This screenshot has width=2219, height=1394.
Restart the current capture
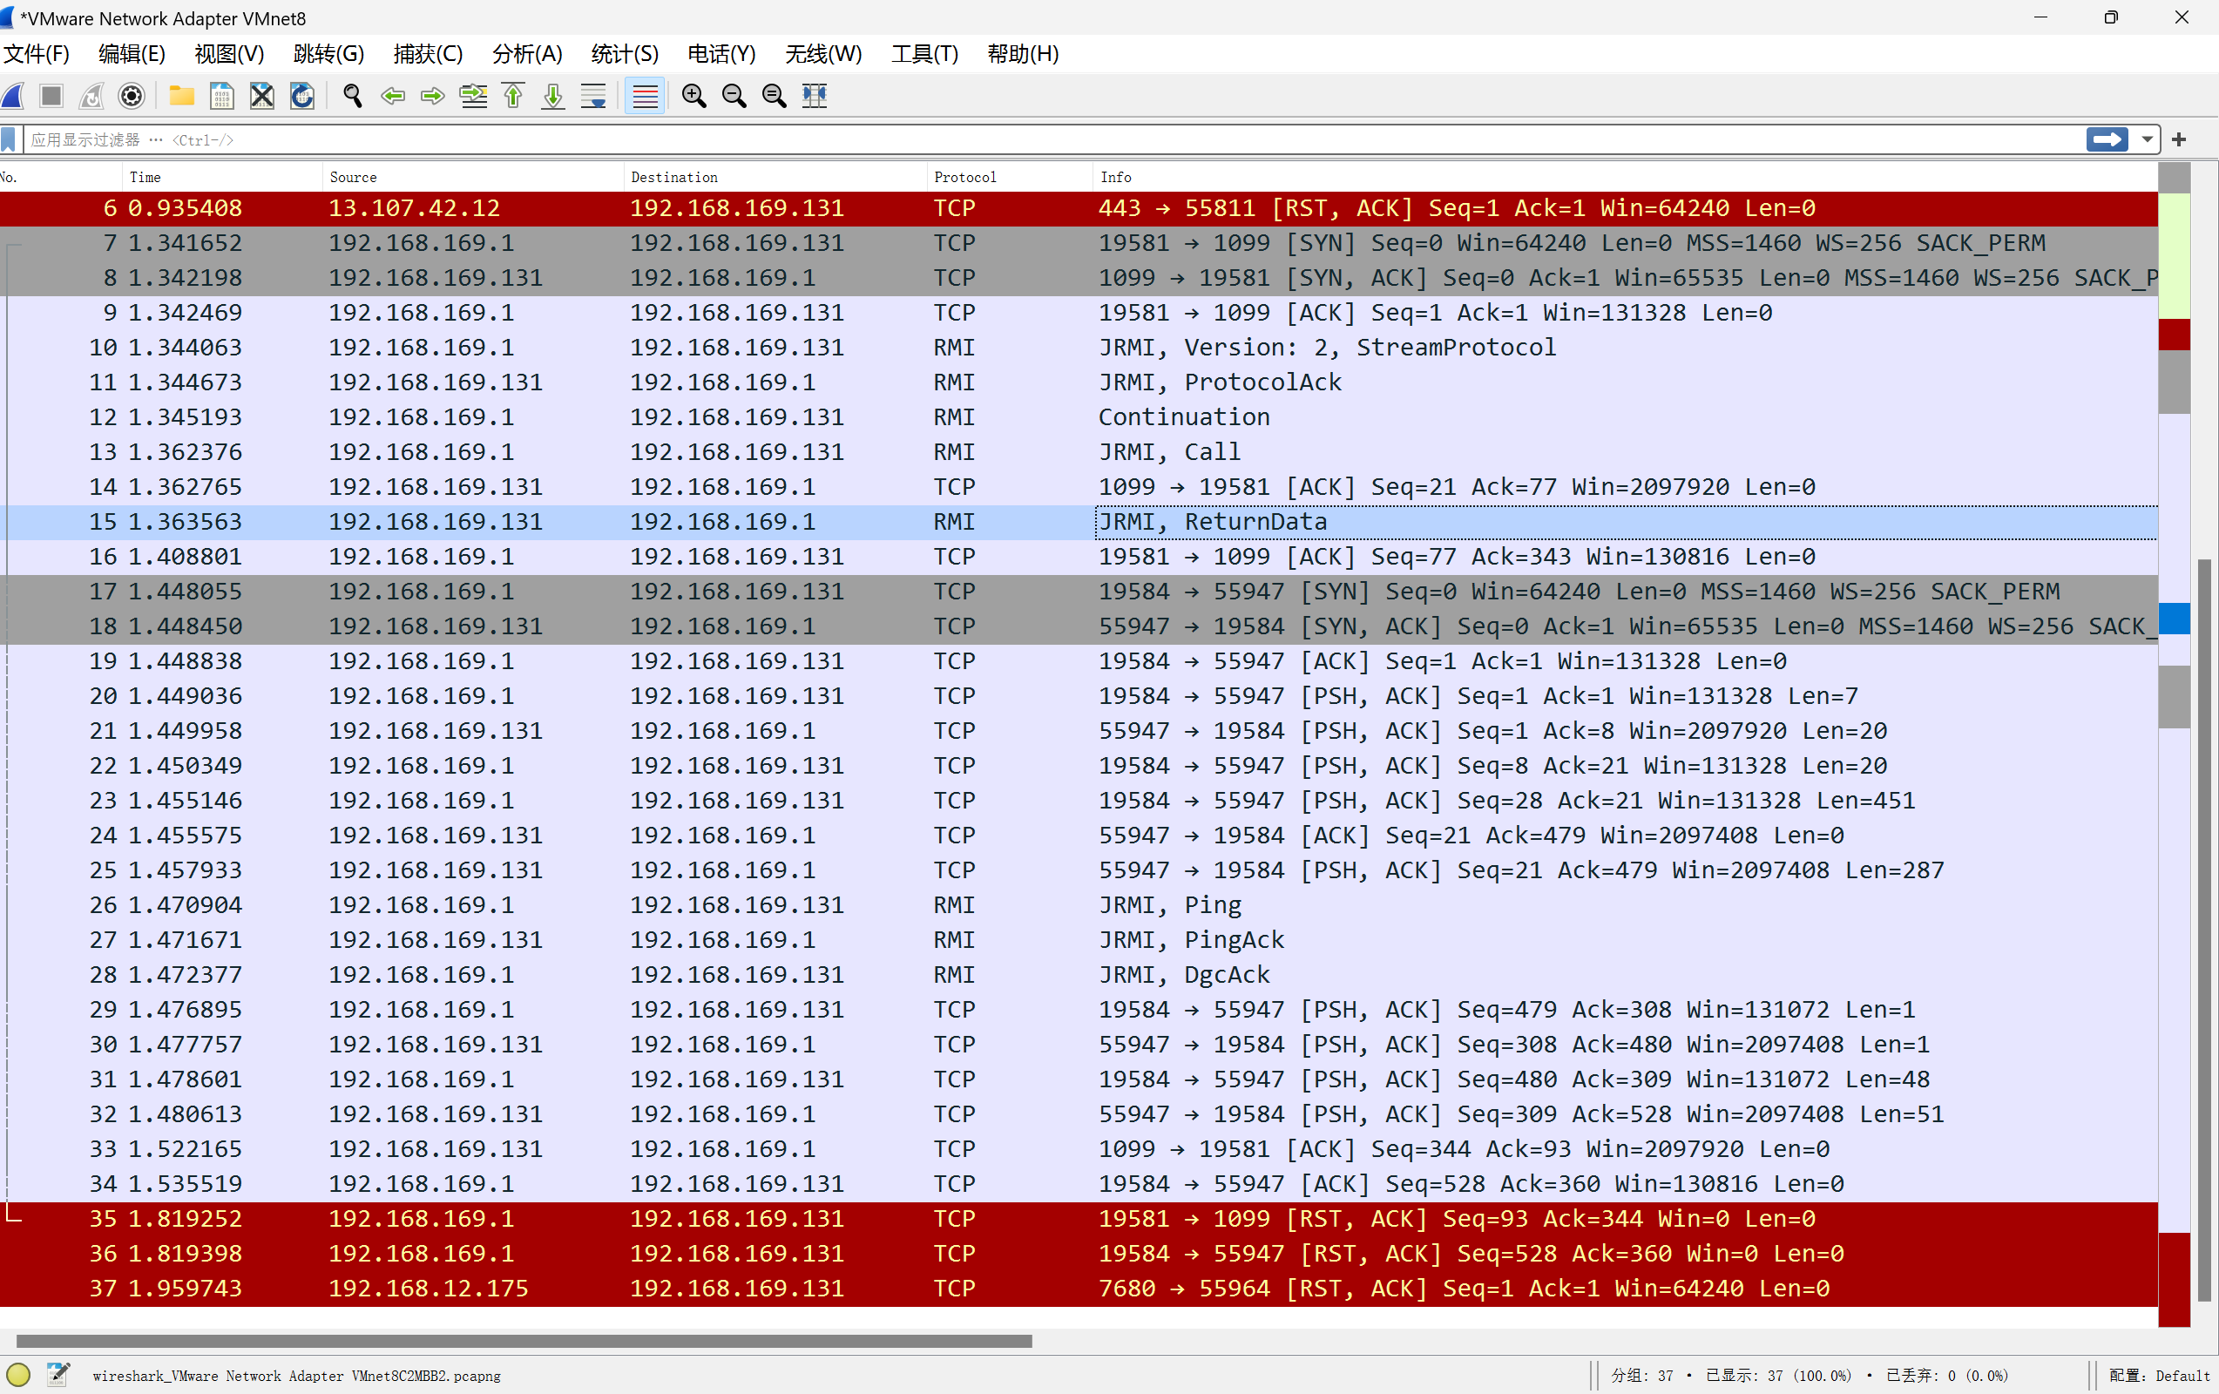(91, 96)
